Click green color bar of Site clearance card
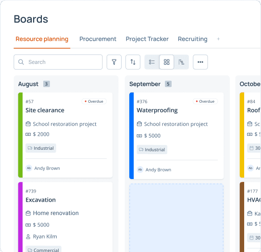The image size is (261, 252). (20, 135)
